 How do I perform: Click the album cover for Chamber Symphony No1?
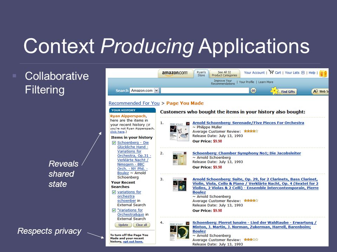(180, 158)
